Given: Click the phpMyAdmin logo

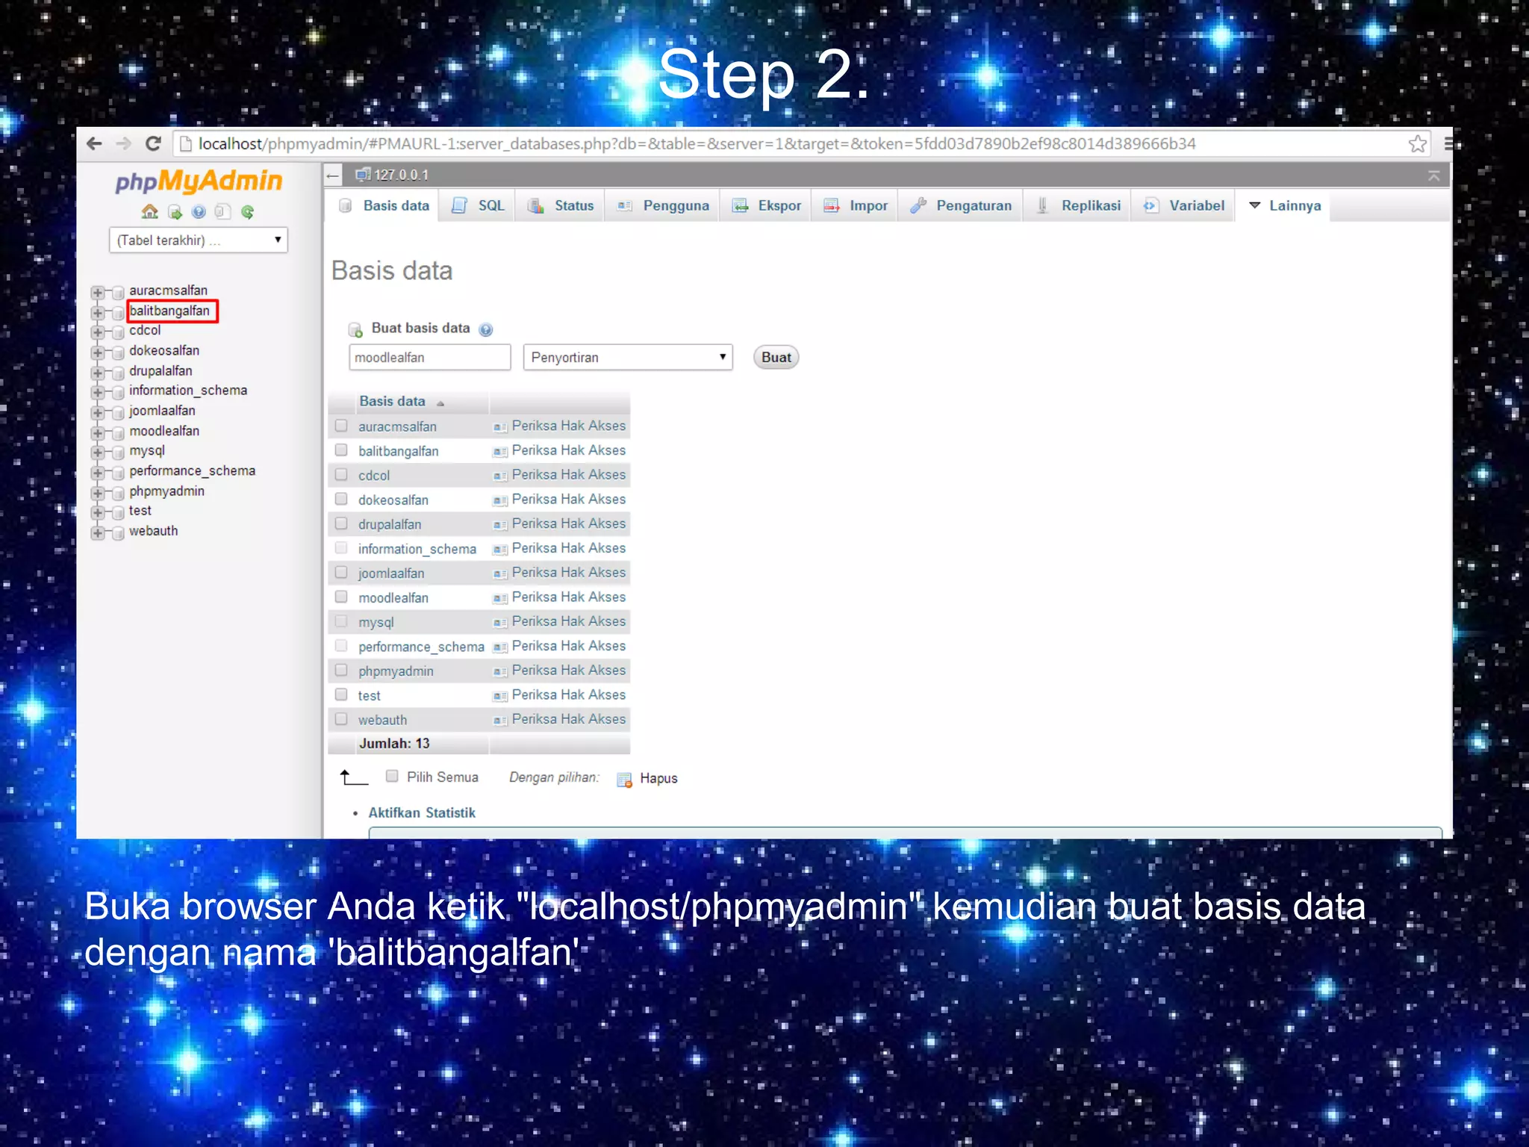Looking at the screenshot, I should pos(199,181).
